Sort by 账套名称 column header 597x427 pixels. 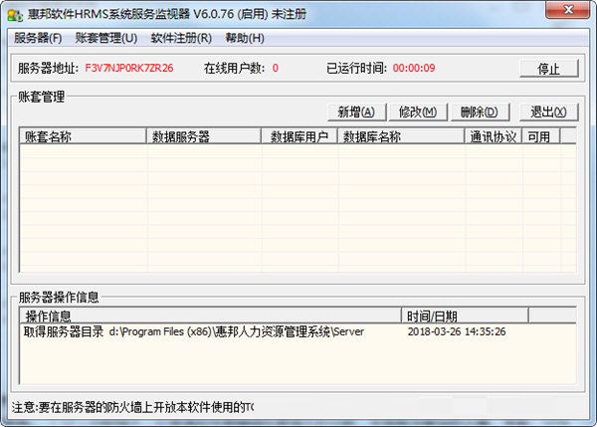(83, 136)
